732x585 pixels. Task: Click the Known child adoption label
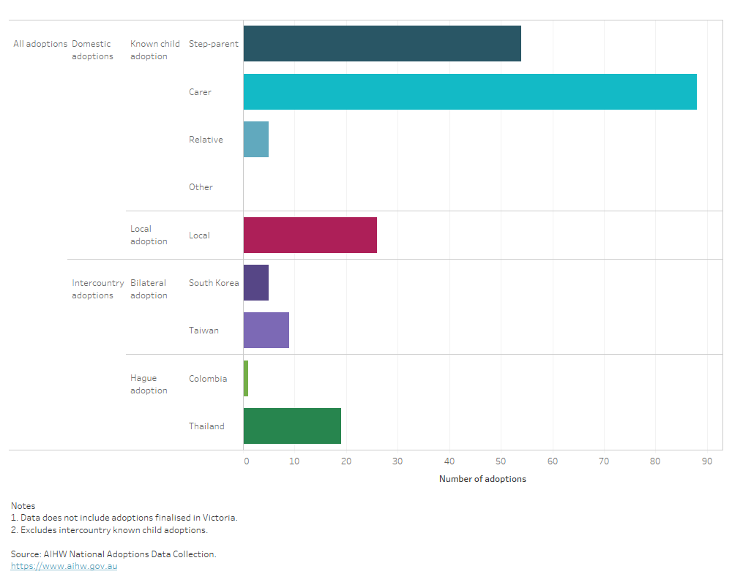(x=154, y=50)
